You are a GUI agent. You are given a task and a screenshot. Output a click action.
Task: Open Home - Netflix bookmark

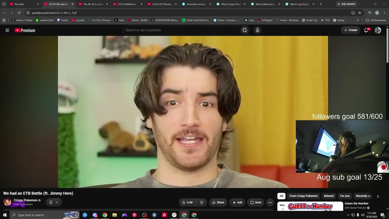137,20
